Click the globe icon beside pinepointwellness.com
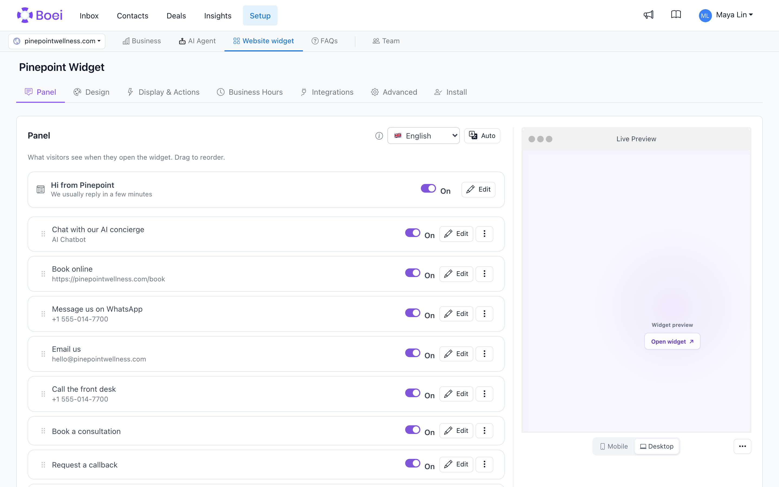The image size is (779, 487). click(x=17, y=41)
